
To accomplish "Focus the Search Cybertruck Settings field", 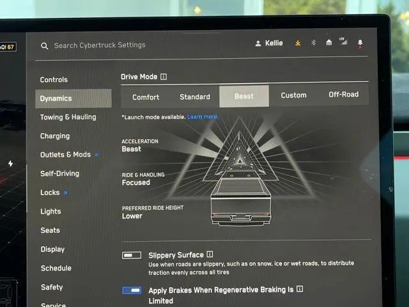I will coord(100,45).
